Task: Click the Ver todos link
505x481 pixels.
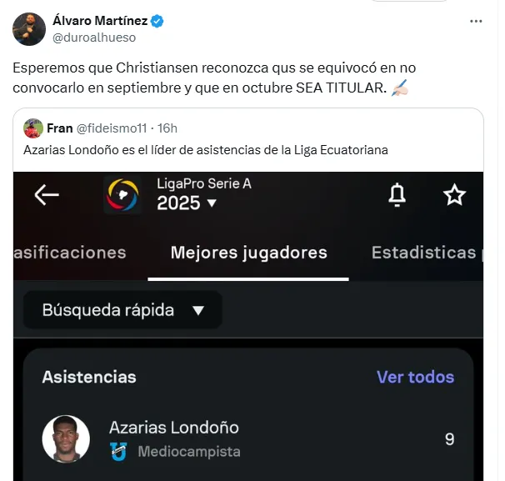Action: pos(415,377)
